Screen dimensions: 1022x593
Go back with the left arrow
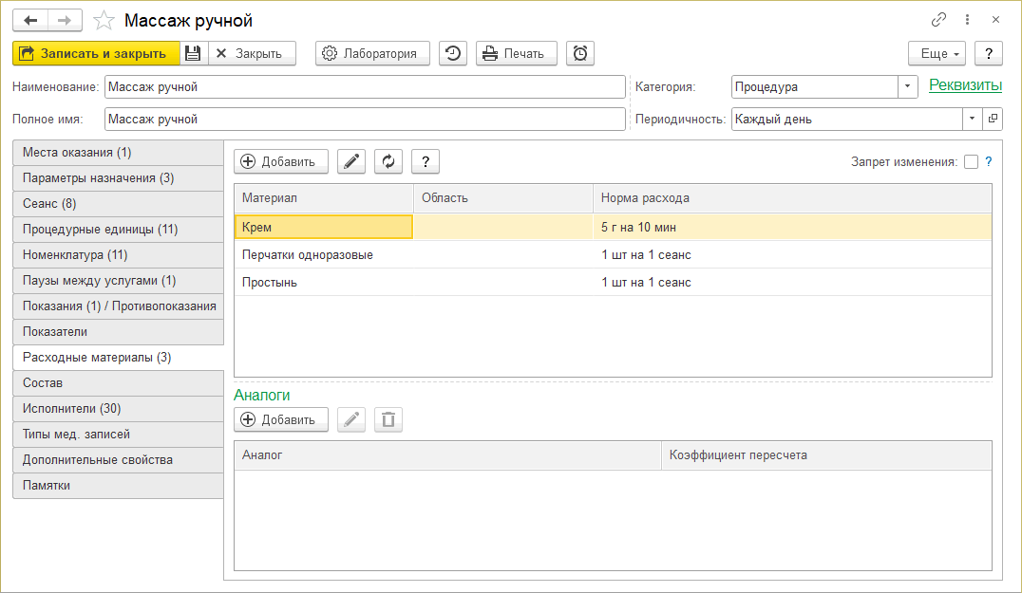(x=30, y=20)
